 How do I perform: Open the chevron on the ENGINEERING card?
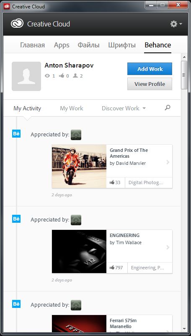click(168, 247)
